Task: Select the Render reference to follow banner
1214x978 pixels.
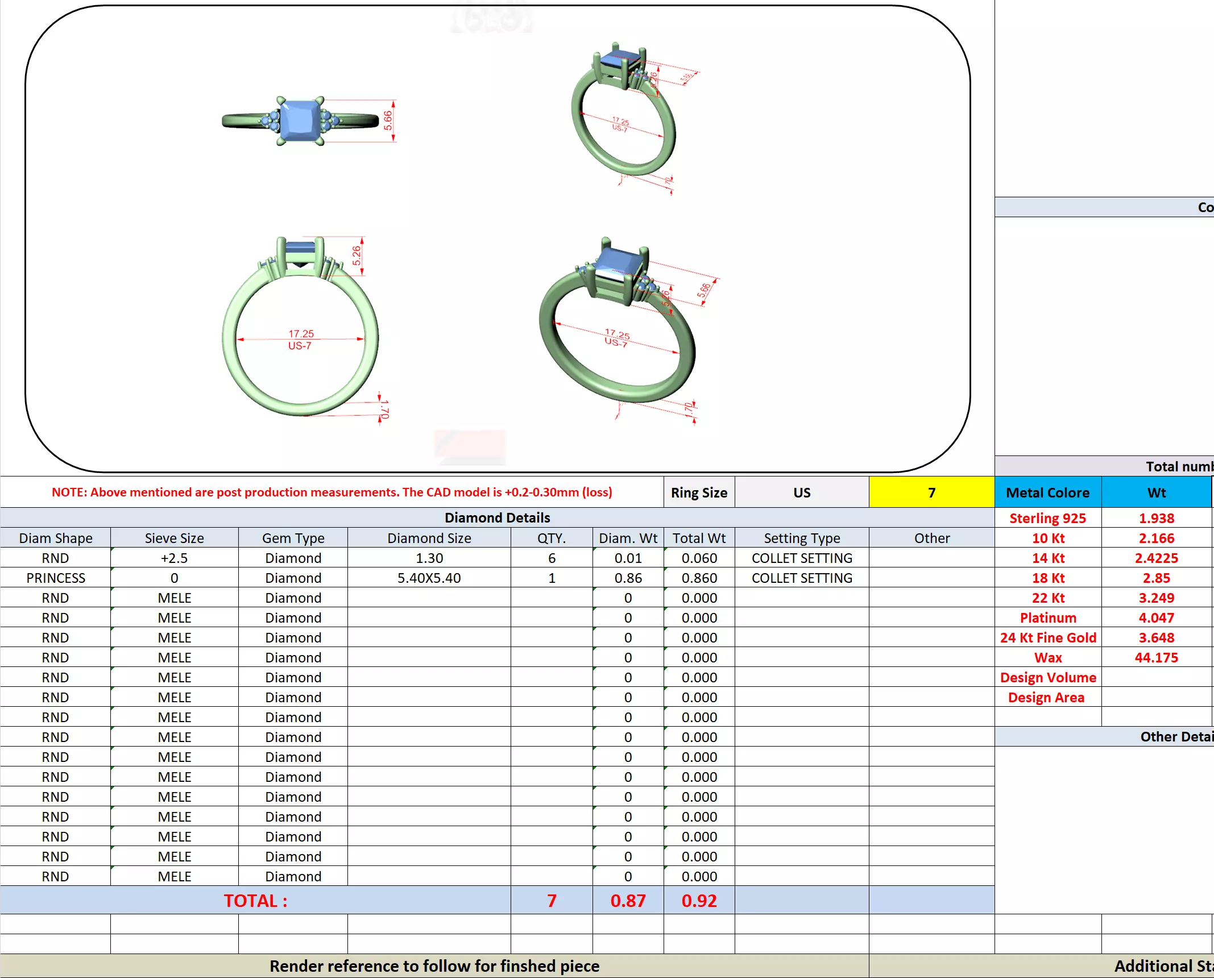Action: [434, 966]
